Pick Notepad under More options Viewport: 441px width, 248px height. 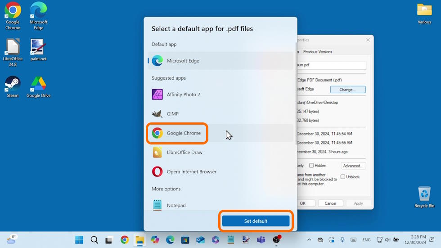(x=220, y=205)
